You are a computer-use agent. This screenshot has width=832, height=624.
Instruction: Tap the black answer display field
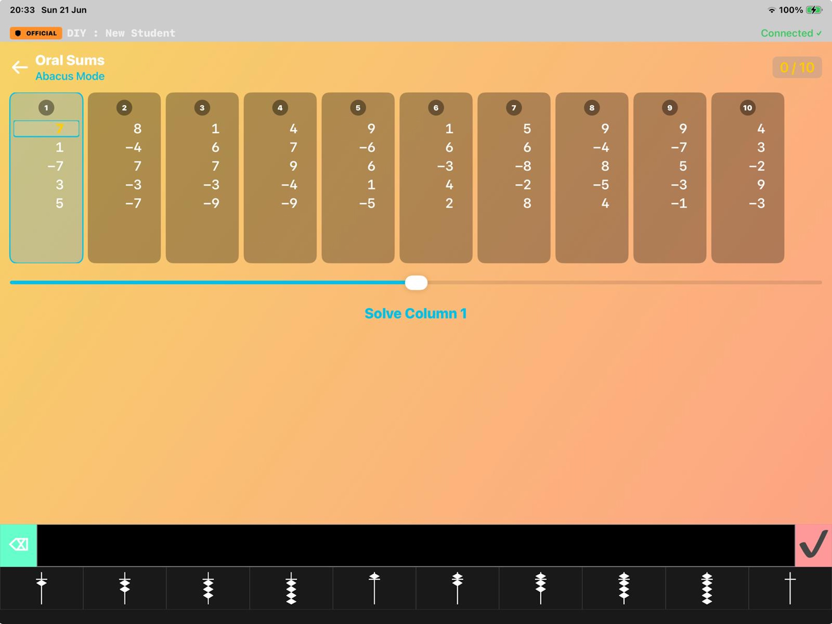(x=416, y=545)
